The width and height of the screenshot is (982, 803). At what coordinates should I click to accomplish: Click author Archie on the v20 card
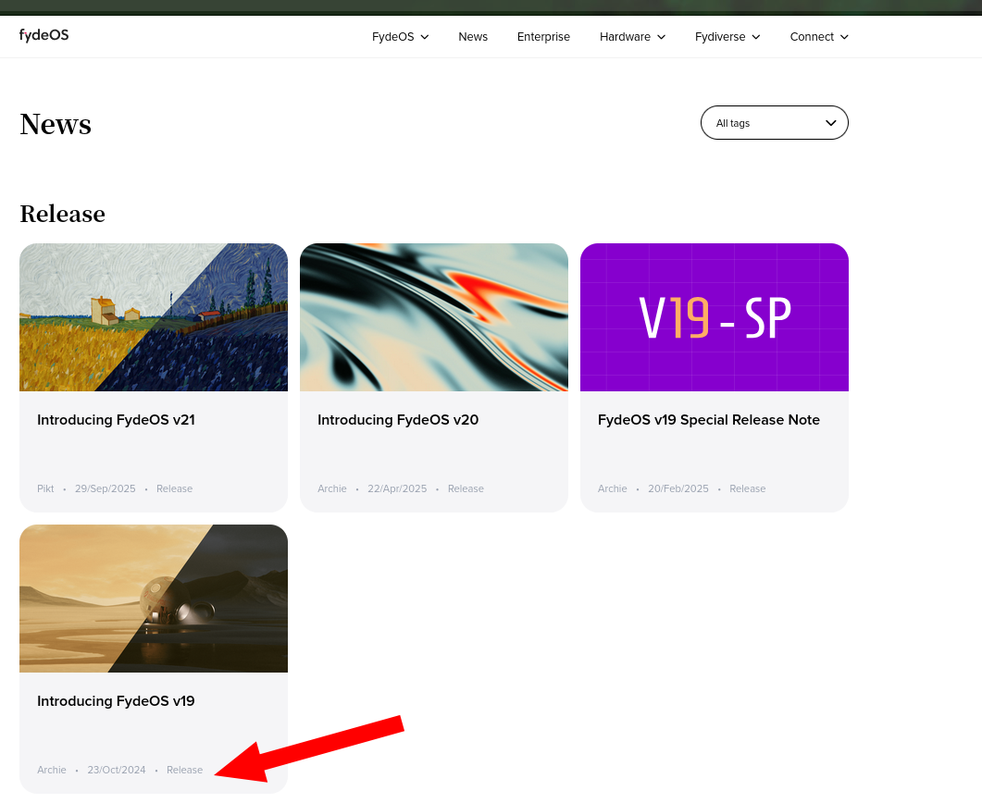pos(332,488)
